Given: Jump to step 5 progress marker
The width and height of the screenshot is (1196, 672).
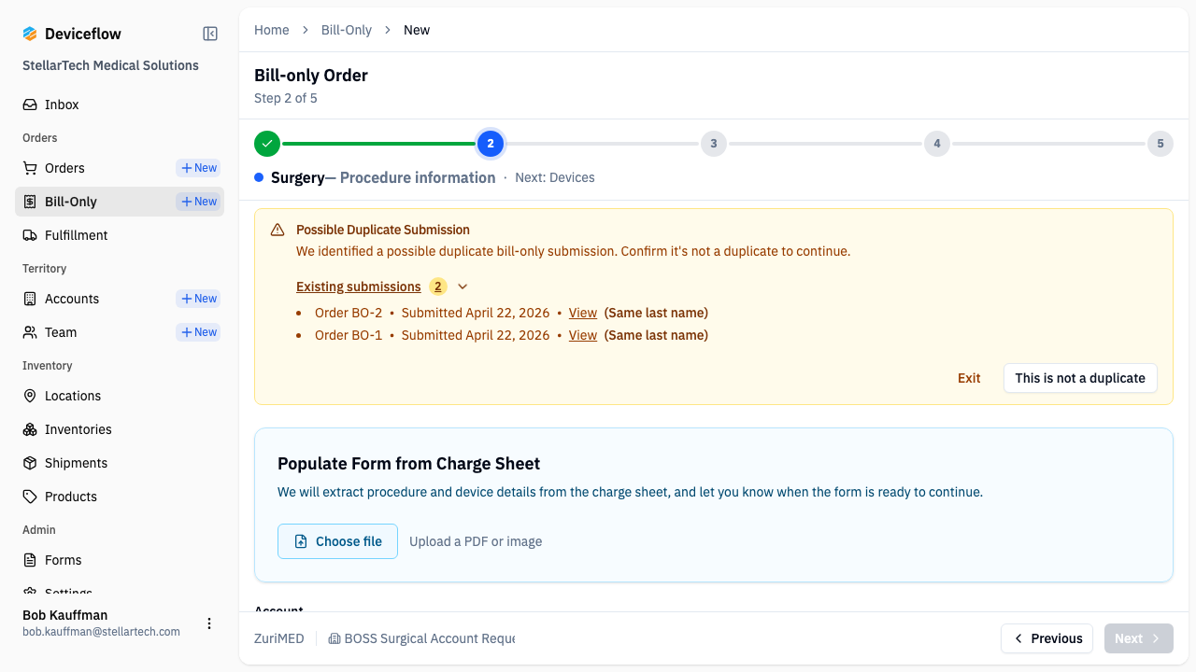Looking at the screenshot, I should (x=1160, y=144).
